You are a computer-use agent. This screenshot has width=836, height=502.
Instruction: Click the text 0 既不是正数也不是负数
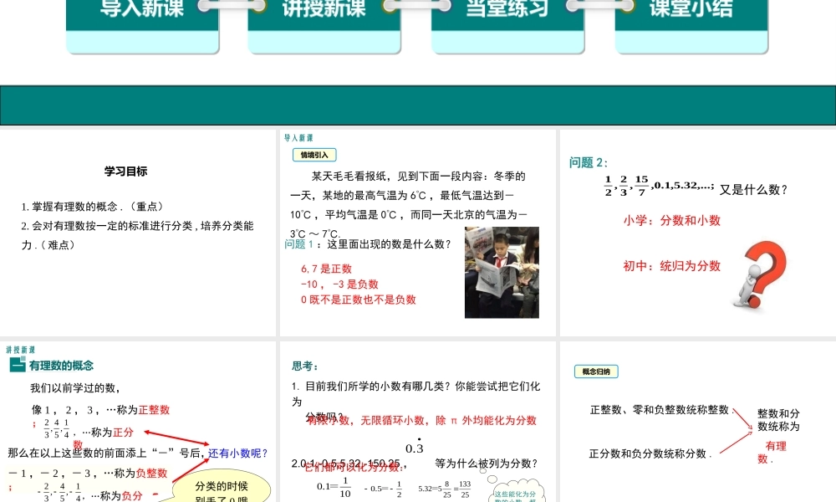click(x=359, y=300)
